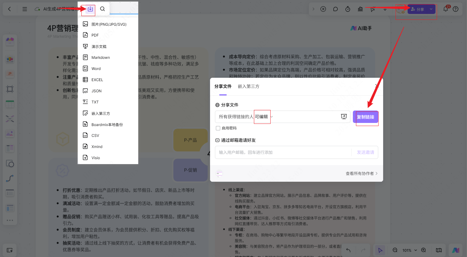
Task: Open more tools ellipsis in sidebar
Action: point(10,220)
